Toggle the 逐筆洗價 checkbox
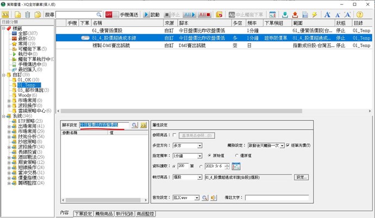Screen dimensions: 375x218 (288, 145)
